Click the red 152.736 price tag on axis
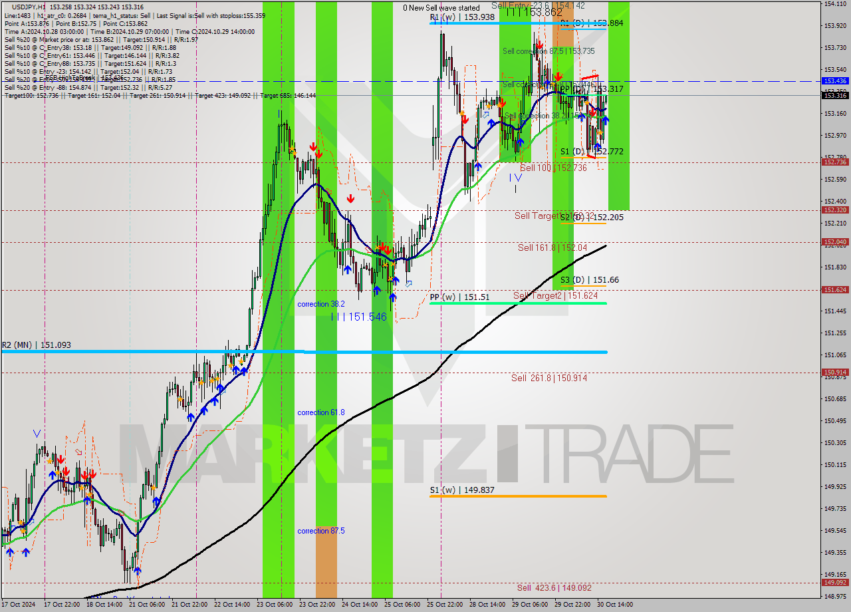Screen dimensions: 851x612 835,162
